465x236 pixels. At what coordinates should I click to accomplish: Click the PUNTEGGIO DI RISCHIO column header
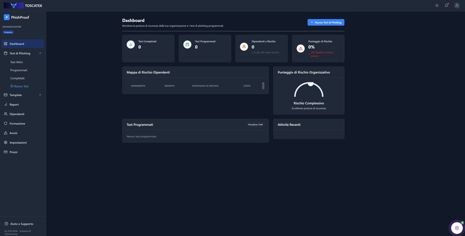click(x=205, y=86)
